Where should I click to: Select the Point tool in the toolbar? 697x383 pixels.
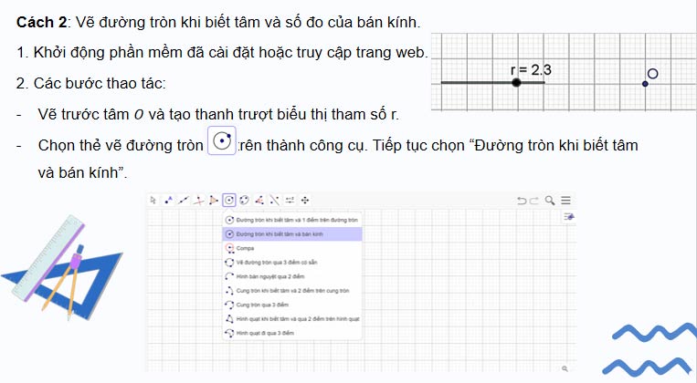168,200
